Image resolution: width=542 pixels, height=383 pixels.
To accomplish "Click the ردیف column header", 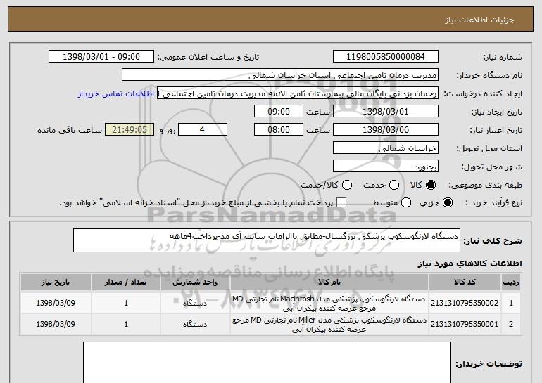I will (x=511, y=283).
